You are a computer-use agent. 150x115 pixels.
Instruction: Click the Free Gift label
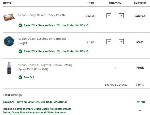pyautogui.click(x=29, y=77)
